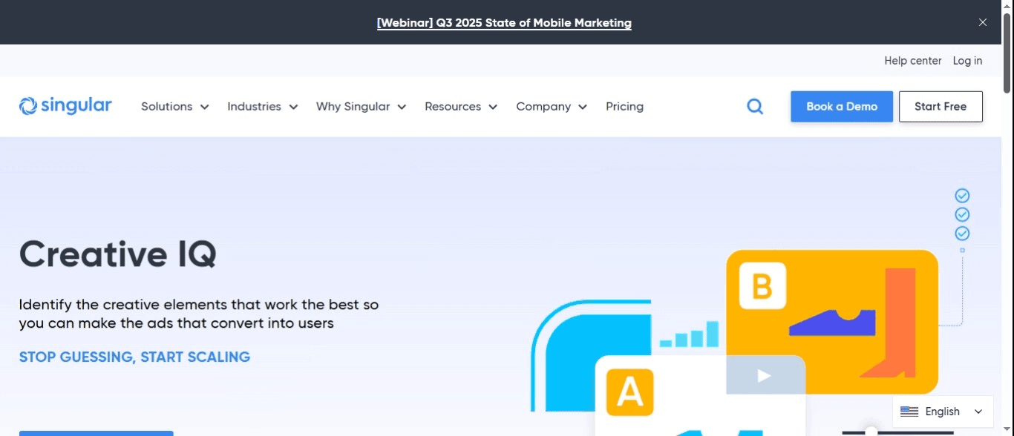Click the play icon on illustration

[x=764, y=376]
